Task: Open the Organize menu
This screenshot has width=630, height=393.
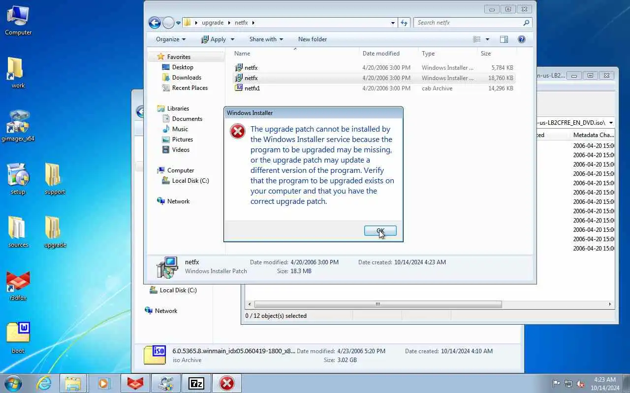Action: coord(170,39)
